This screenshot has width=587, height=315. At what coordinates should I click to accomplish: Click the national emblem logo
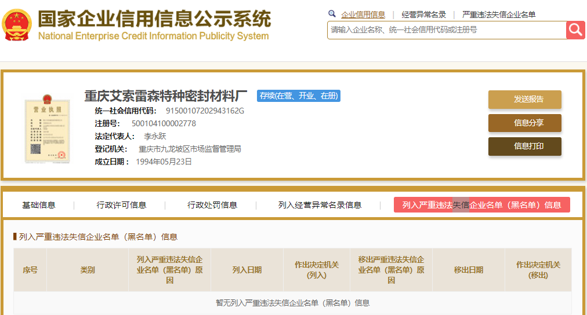point(16,25)
